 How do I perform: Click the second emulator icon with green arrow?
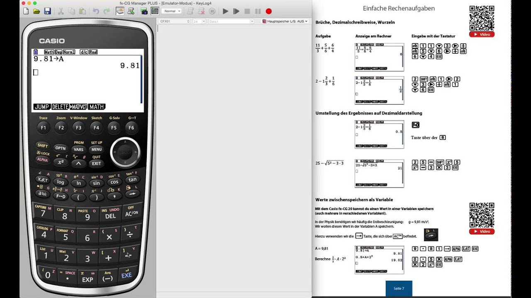[131, 11]
